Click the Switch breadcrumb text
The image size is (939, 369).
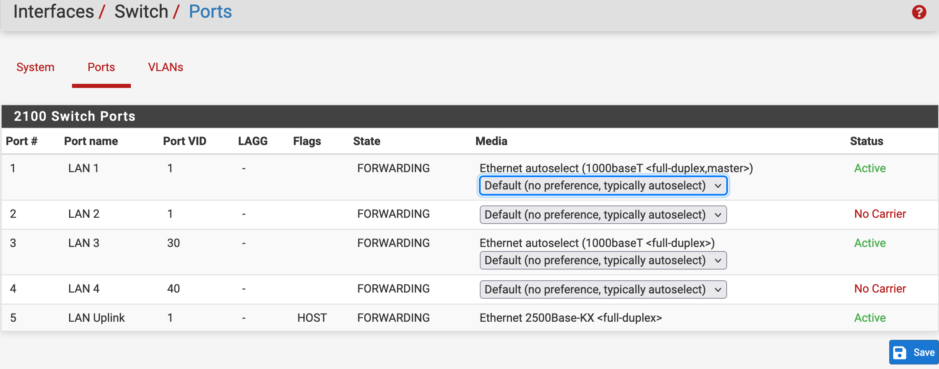pyautogui.click(x=141, y=12)
